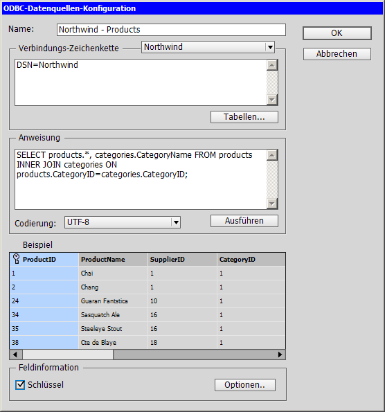Confirm the dialog with OK
The height and width of the screenshot is (412, 385).
337,33
